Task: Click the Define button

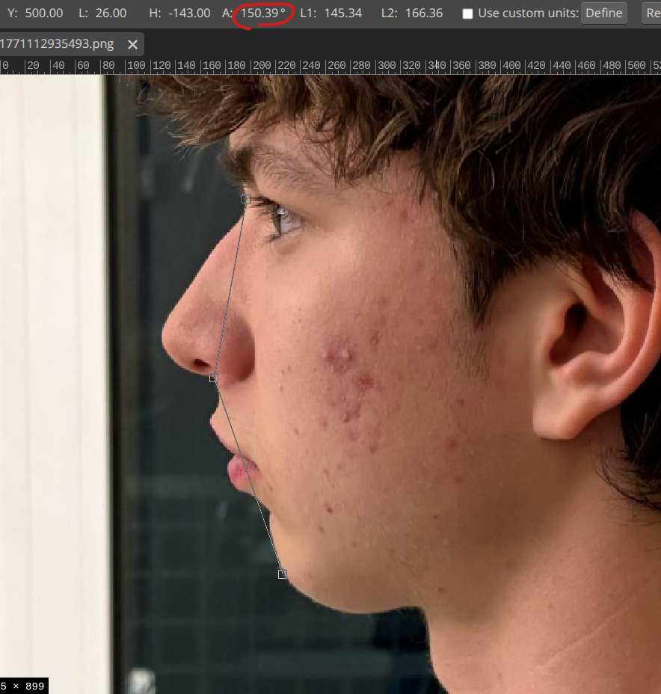Action: (603, 13)
